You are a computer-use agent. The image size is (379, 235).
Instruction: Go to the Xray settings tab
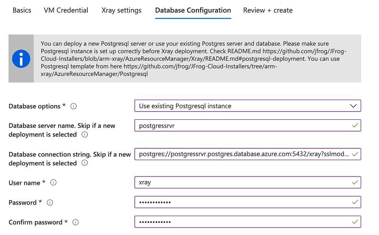[x=121, y=10]
